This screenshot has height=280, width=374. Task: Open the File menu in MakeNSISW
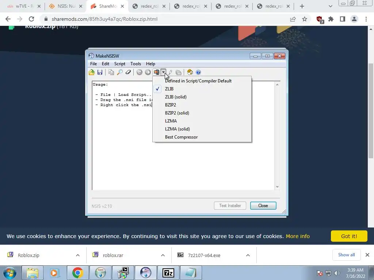93,64
